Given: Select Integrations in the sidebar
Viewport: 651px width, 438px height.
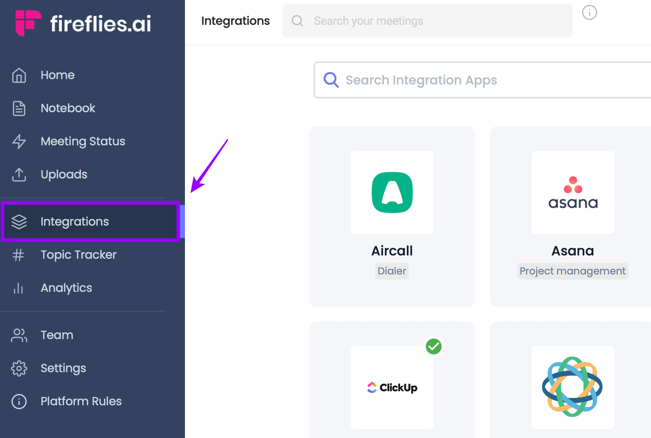Looking at the screenshot, I should (x=90, y=221).
